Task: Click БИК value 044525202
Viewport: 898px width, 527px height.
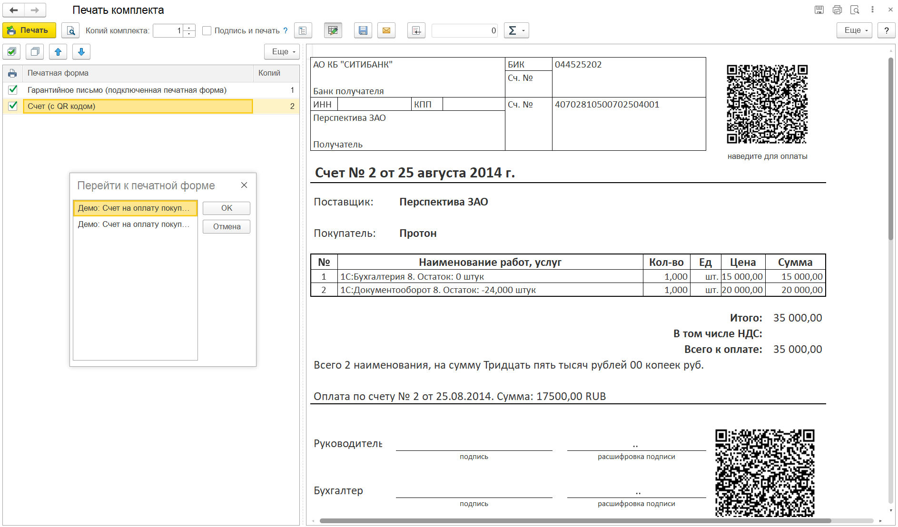Action: (x=578, y=65)
